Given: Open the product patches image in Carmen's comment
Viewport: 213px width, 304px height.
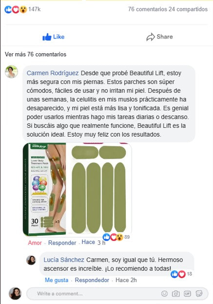Looking at the screenshot, I should 77,189.
